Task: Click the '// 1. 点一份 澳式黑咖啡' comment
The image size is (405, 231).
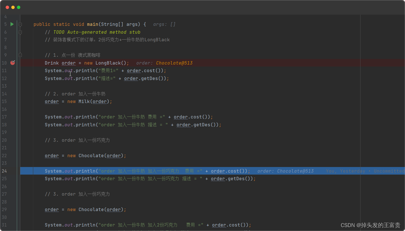Action: click(x=73, y=55)
